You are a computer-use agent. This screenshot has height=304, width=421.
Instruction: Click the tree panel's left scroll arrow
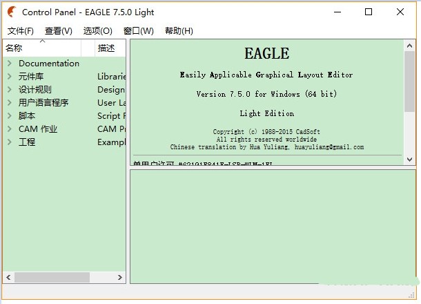pyautogui.click(x=8, y=277)
